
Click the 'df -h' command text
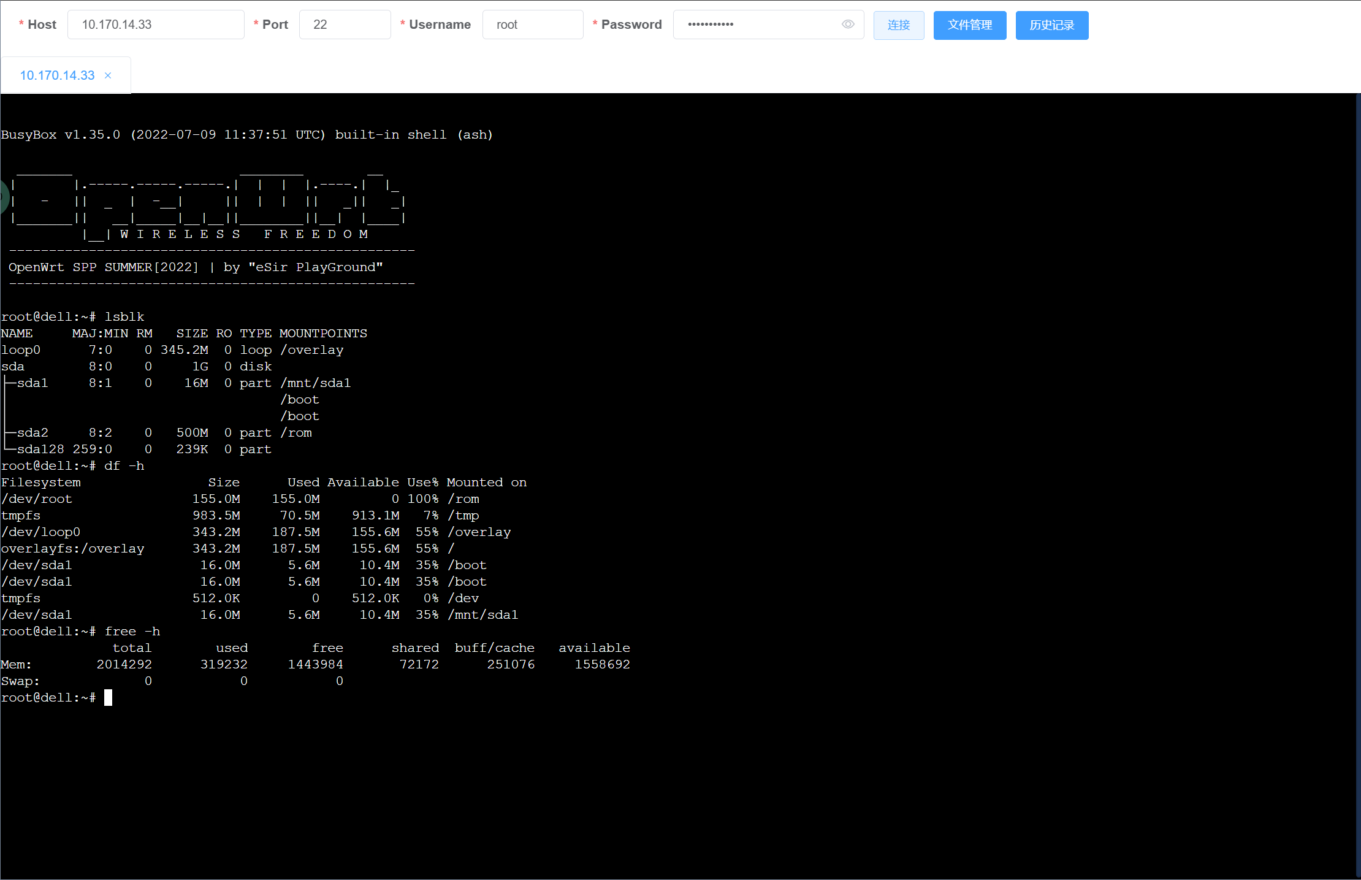(124, 465)
